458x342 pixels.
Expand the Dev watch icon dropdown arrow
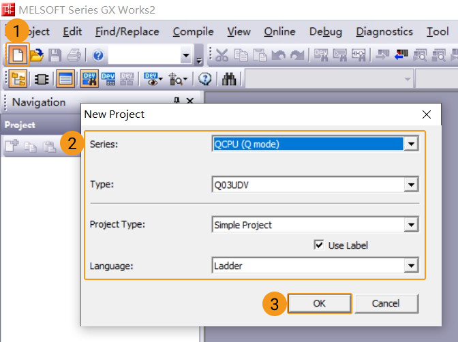pos(160,79)
